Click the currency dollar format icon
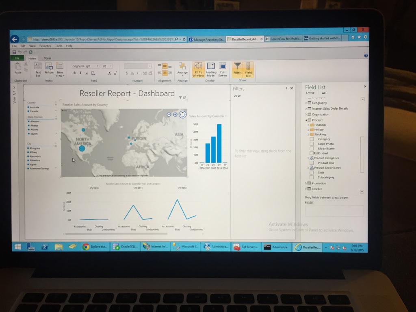The width and height of the screenshot is (416, 312). click(127, 73)
